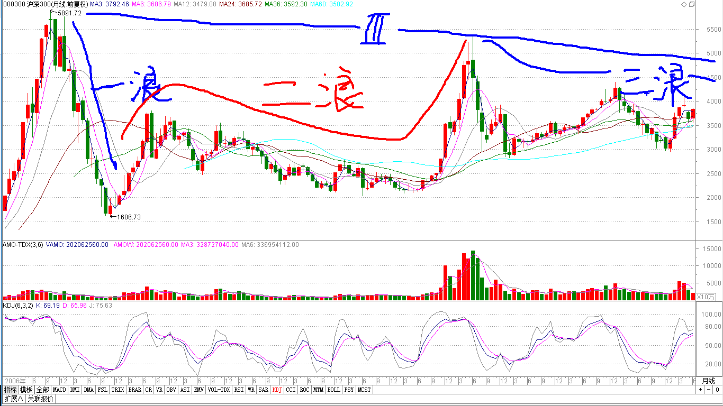This screenshot has width=723, height=406.
Task: Switch indicator to CCI
Action: click(291, 390)
